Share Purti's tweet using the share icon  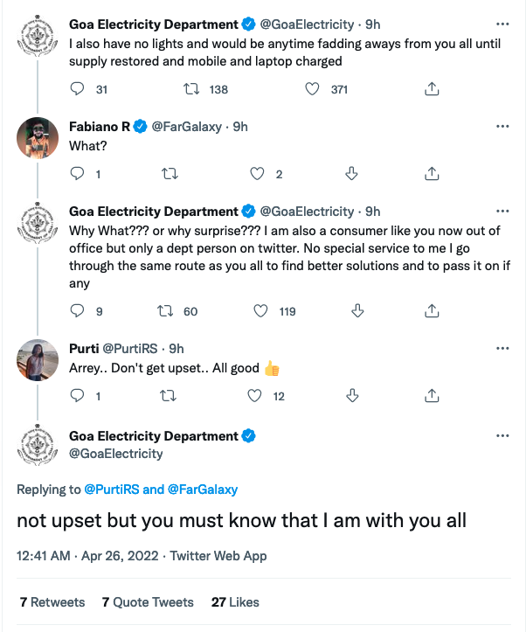pos(432,396)
